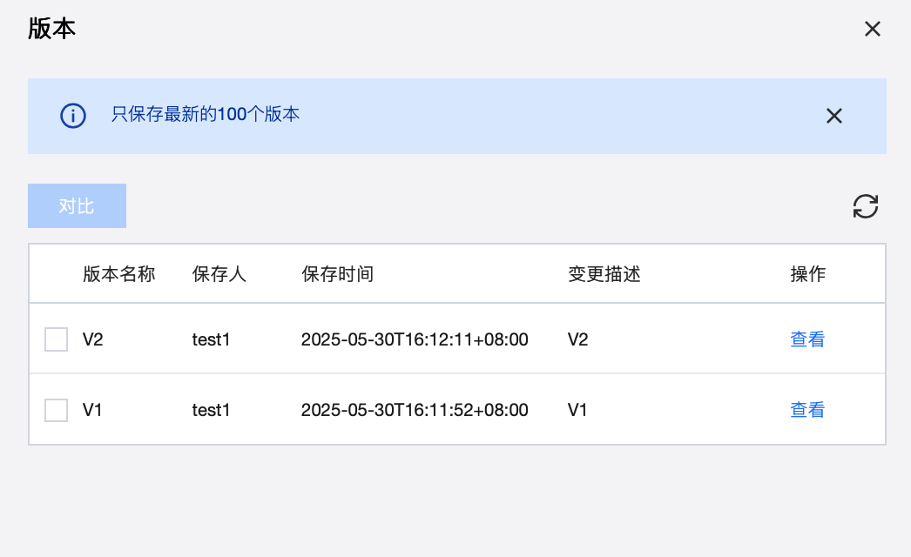This screenshot has height=557, width=911.
Task: Select the V1 row checkbox
Action: [57, 410]
